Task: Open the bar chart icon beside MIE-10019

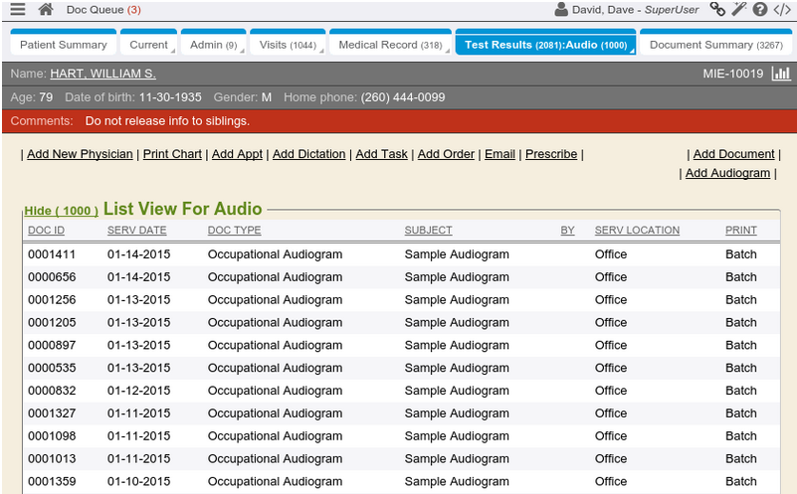Action: tap(780, 75)
